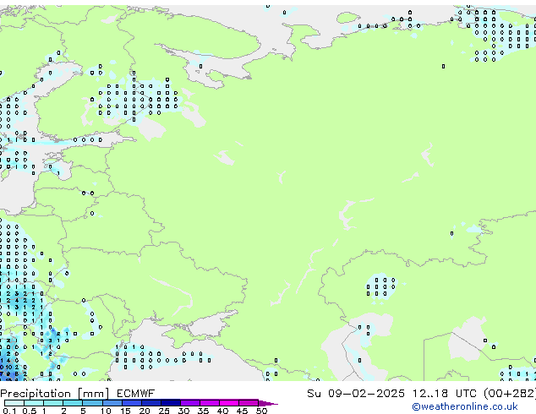Pick the 0.1-0.5 mm palest cyan swatch

coord(14,403)
